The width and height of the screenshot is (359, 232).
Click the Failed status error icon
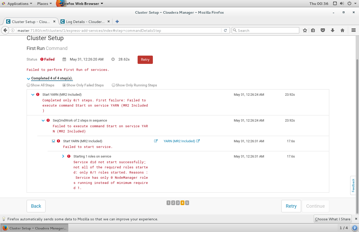point(42,59)
